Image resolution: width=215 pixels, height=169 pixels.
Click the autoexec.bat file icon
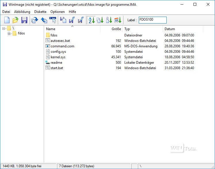point(48,40)
